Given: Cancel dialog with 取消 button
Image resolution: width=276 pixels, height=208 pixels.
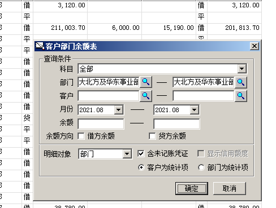Looking at the screenshot, I should 230,188.
